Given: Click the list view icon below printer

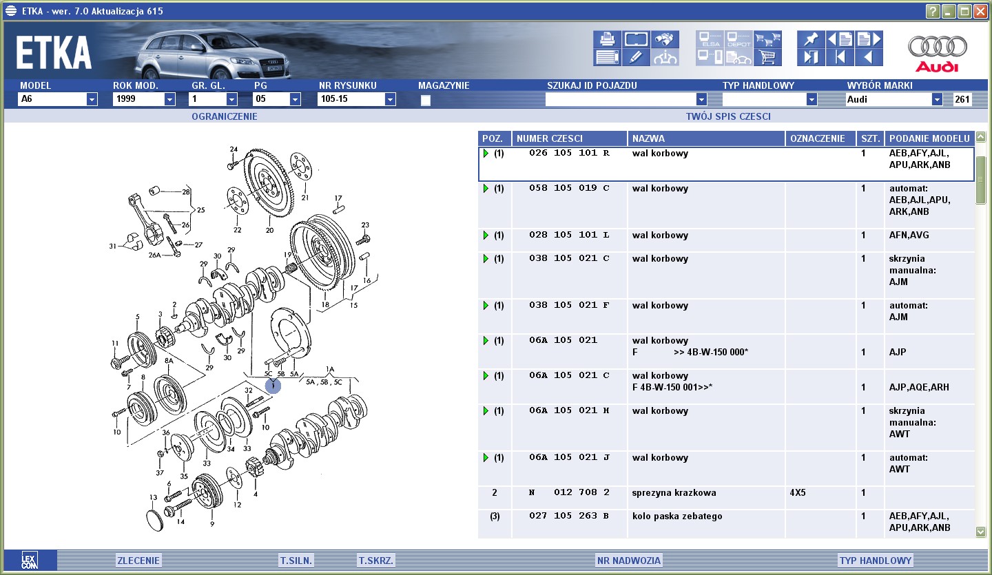Looking at the screenshot, I should pos(607,57).
